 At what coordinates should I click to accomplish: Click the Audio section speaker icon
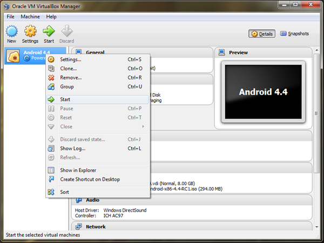78,200
